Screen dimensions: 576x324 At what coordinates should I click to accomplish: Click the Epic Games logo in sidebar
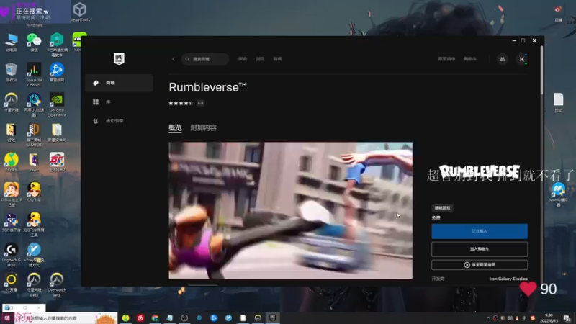119,59
